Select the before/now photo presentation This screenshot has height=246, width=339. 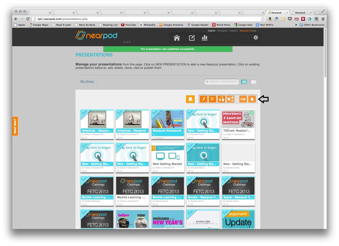pos(132,219)
